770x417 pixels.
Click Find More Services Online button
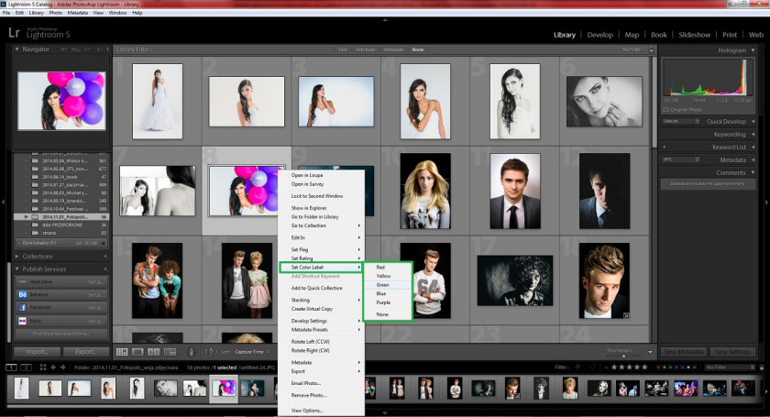point(61,334)
